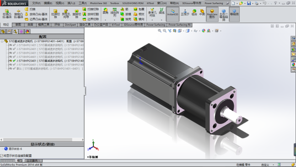Open the FeatureManager design tree tab icon
Screen dimensions: 296x167
click(x=3, y=32)
